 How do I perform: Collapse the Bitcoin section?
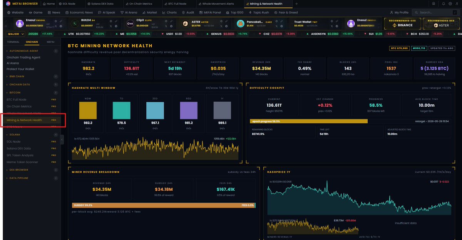click(x=32, y=92)
